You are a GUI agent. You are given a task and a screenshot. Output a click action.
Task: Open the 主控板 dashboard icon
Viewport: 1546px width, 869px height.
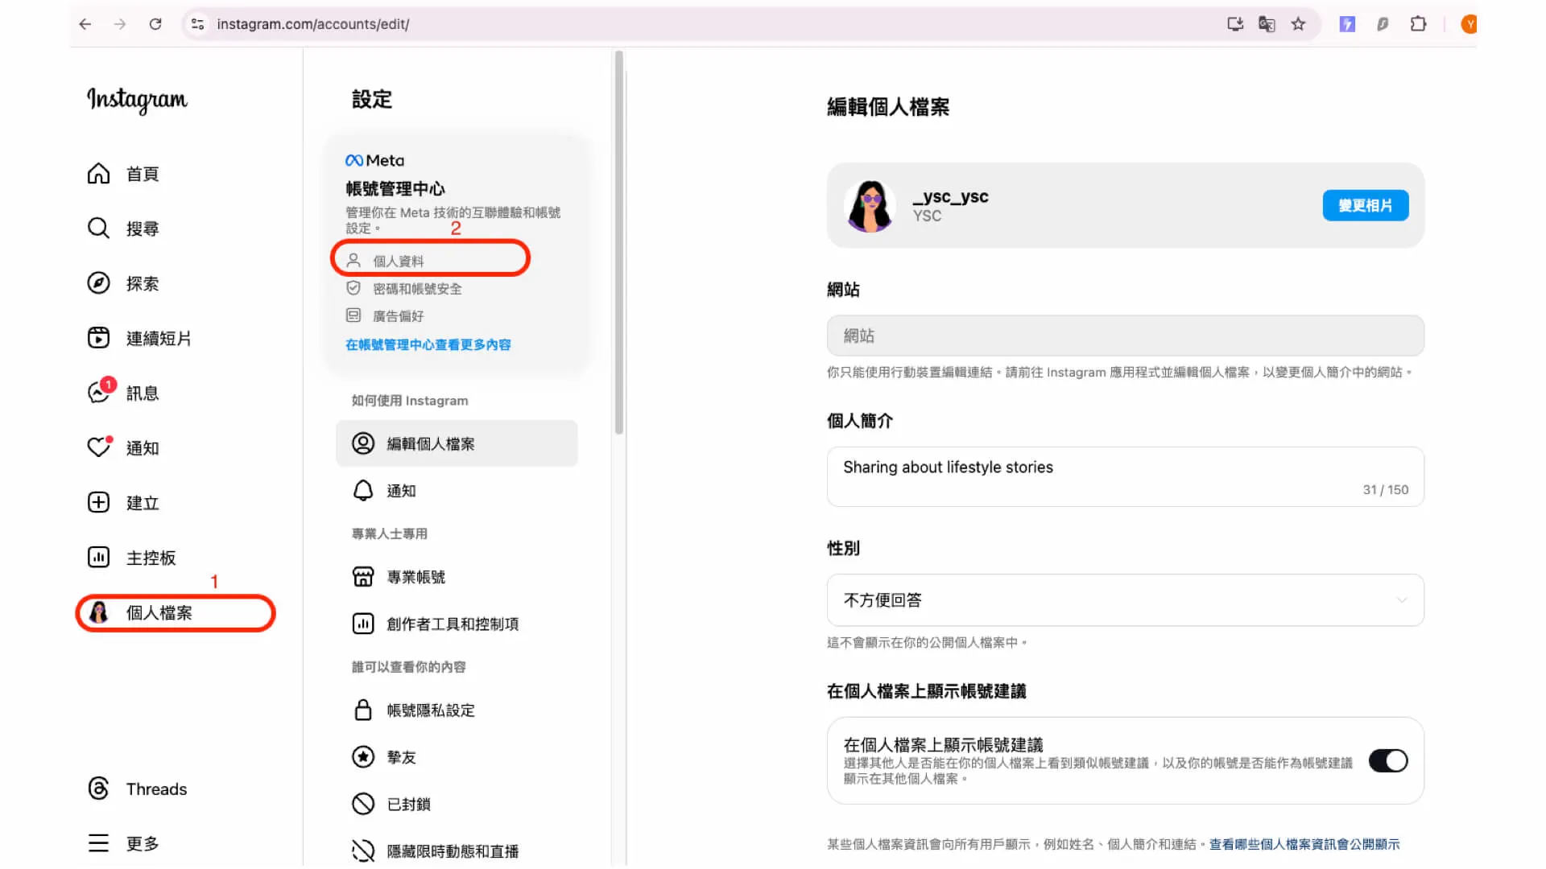click(x=98, y=558)
